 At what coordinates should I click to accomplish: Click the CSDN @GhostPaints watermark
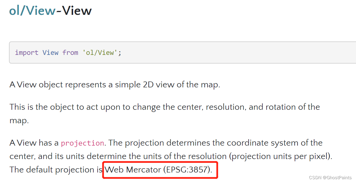pyautogui.click(x=330, y=178)
